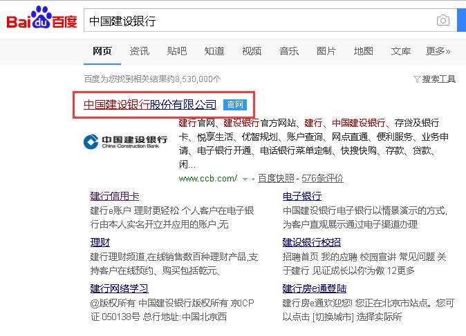Open the 建设银行校招 sublink
The image size is (466, 336).
click(x=312, y=242)
